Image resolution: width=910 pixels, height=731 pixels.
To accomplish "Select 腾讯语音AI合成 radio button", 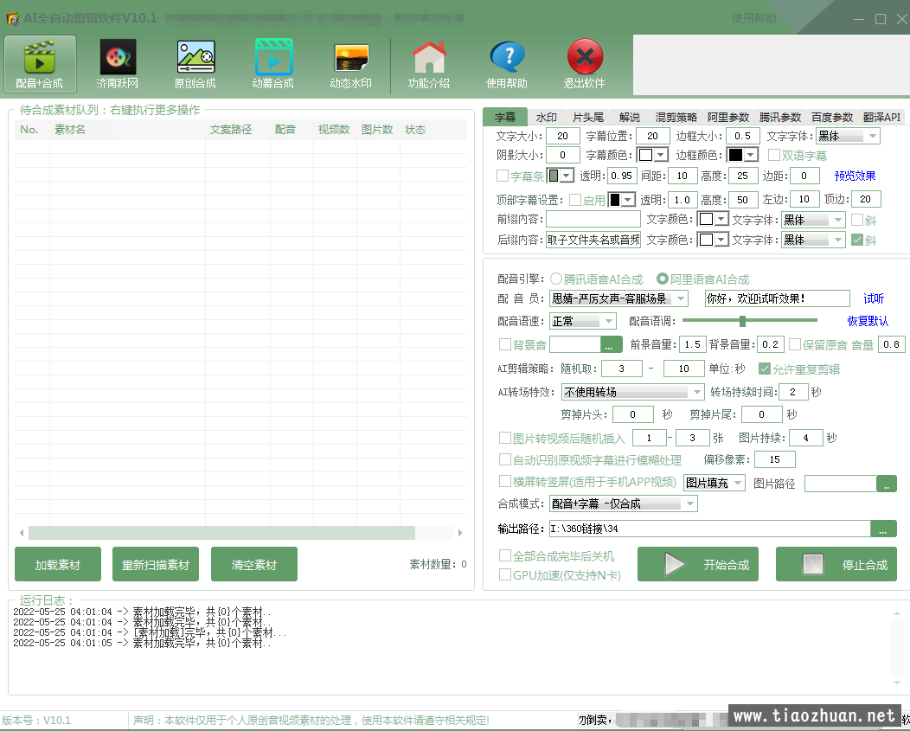I will (556, 279).
